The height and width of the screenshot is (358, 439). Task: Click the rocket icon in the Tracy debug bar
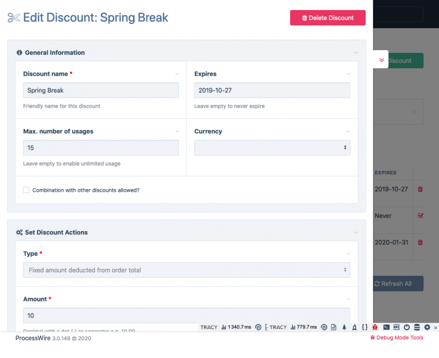coord(344,327)
